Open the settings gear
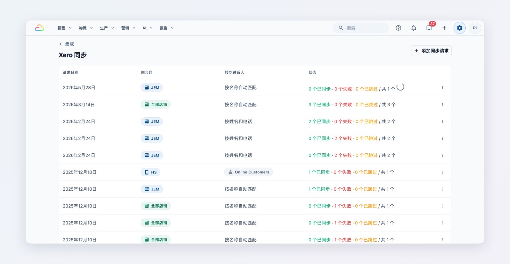 click(x=460, y=28)
